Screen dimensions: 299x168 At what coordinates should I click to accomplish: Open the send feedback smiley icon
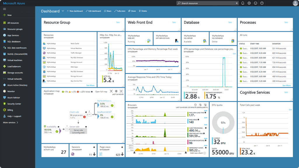coord(255,3)
